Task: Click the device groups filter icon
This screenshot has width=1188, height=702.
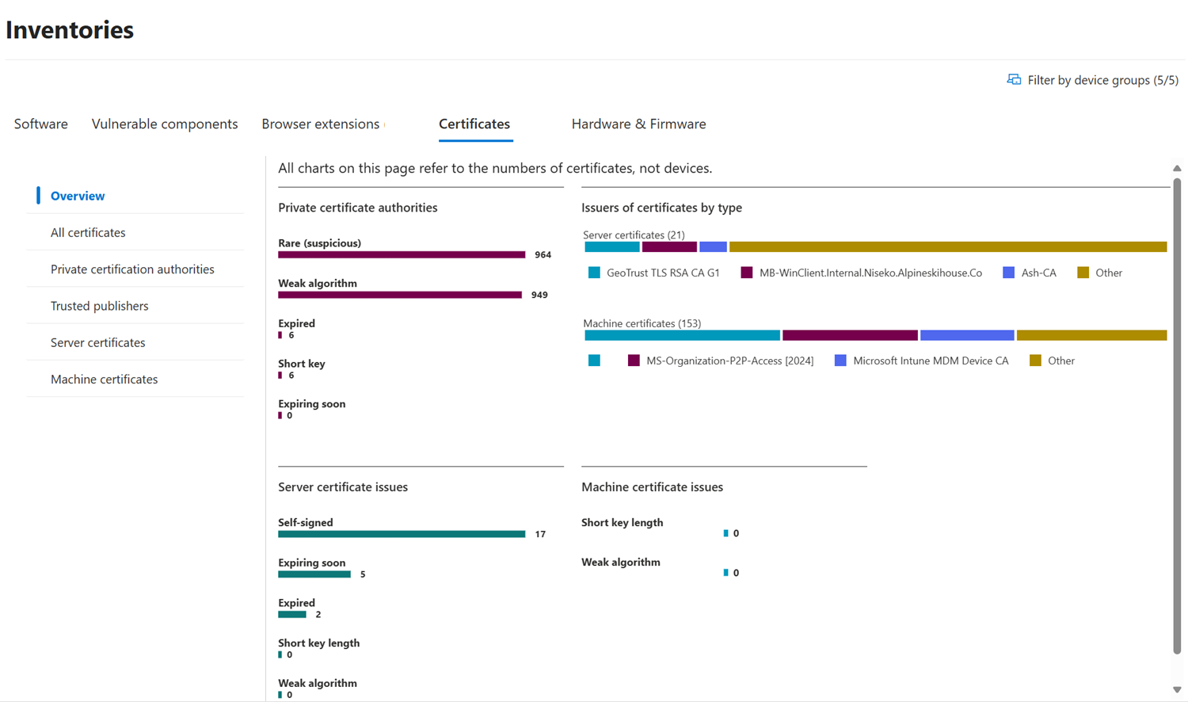Action: 1014,79
